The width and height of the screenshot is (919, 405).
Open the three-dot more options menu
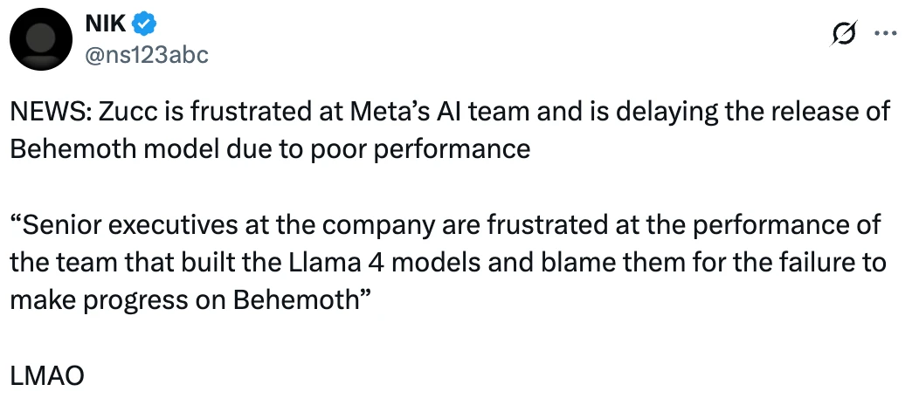click(886, 33)
